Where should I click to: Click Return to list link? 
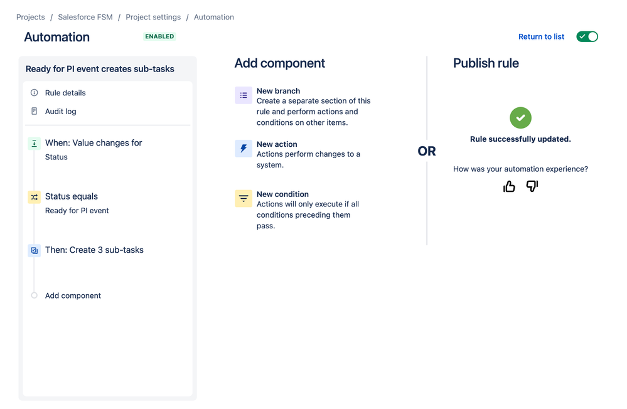[x=541, y=37]
